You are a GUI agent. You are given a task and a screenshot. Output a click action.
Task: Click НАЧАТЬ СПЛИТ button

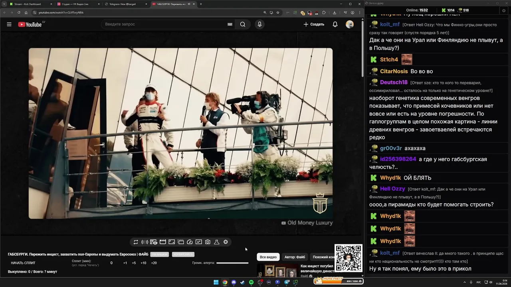(23, 263)
